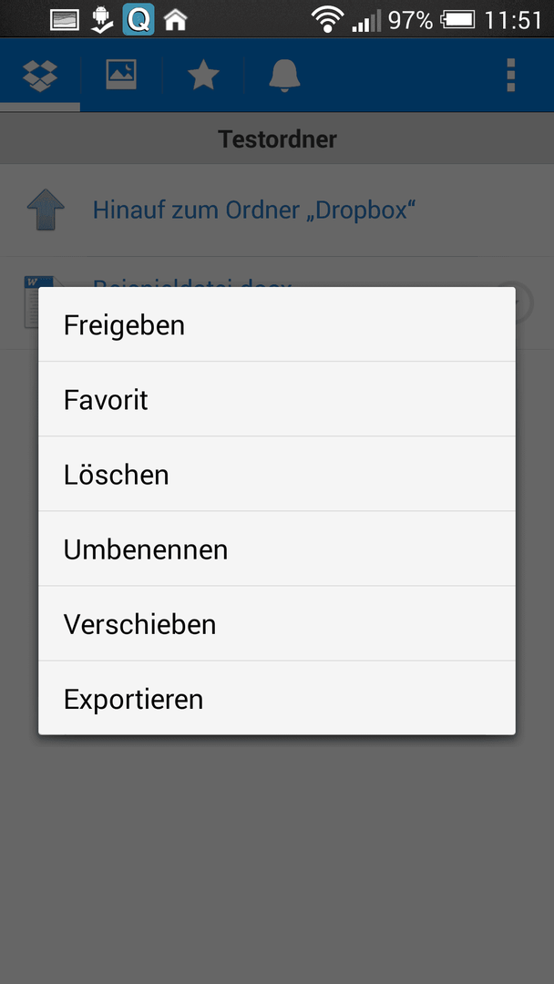This screenshot has width=554, height=984.
Task: Tap the Wi-Fi status bar icon
Action: coord(327,20)
